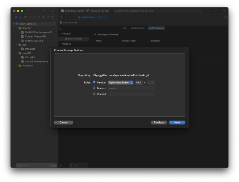Switch to the Build Settings tab

tap(137, 28)
